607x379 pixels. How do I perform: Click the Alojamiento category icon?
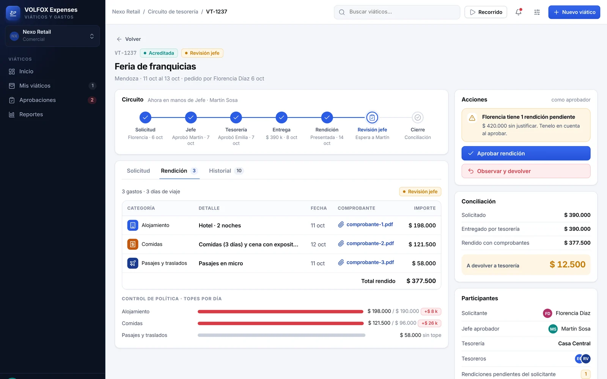pyautogui.click(x=133, y=225)
